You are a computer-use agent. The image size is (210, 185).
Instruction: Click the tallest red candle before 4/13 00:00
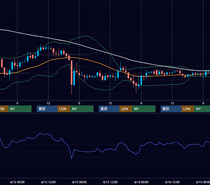[x=72, y=72]
